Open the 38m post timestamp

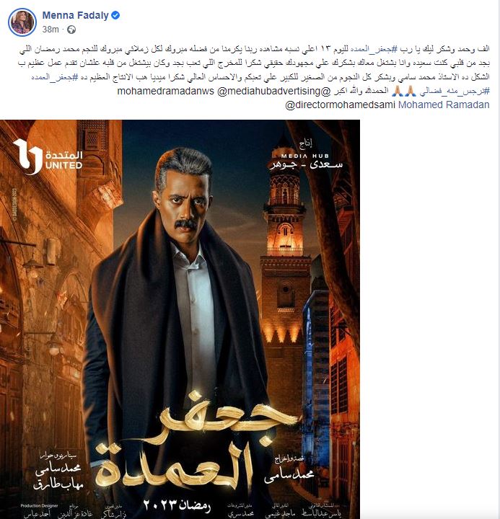(x=51, y=30)
